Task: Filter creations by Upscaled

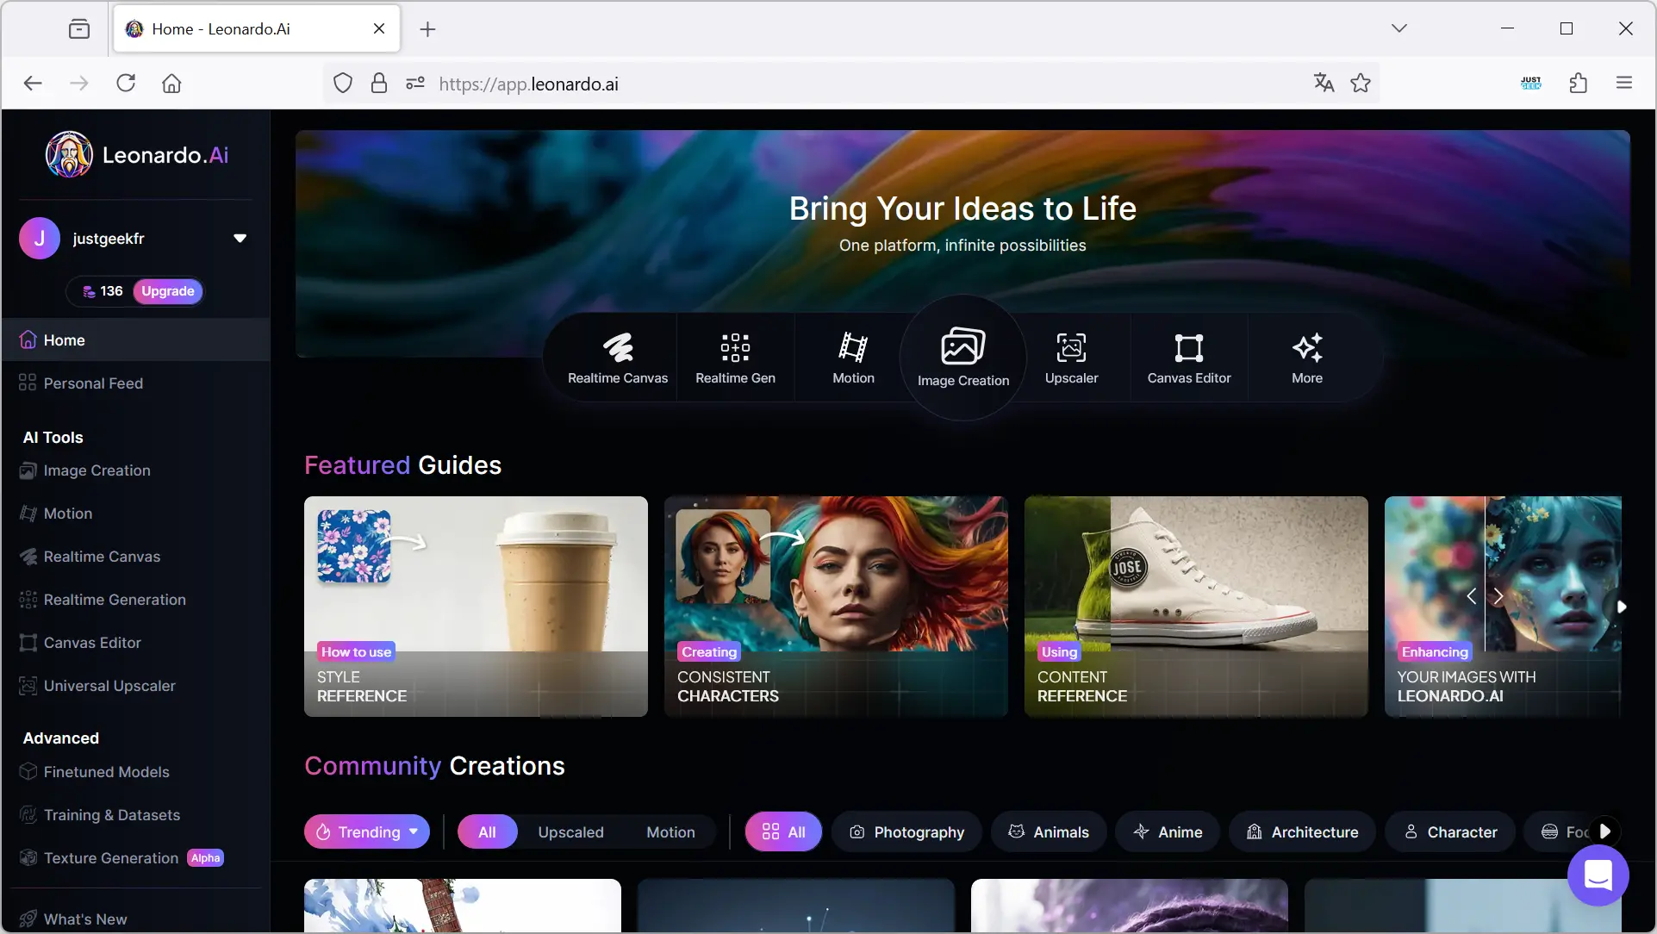Action: [x=570, y=831]
